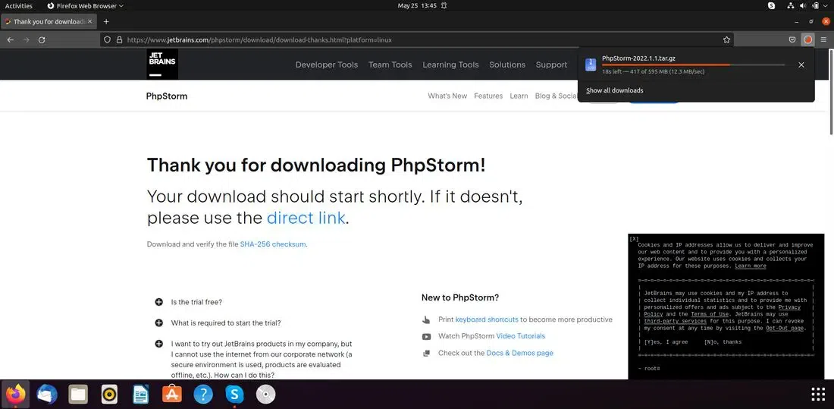The width and height of the screenshot is (834, 409).
Task: Open Learning Tools menu
Action: (x=450, y=65)
